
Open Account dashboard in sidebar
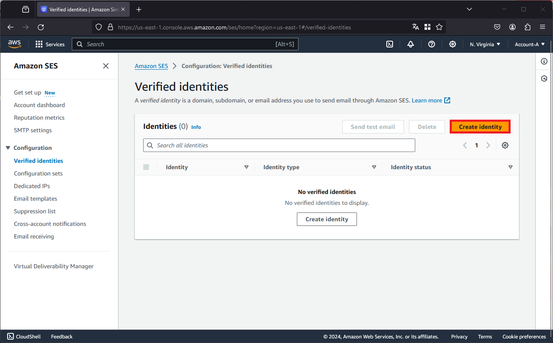pos(39,105)
